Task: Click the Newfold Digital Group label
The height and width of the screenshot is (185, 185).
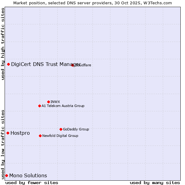Action: 60,136
